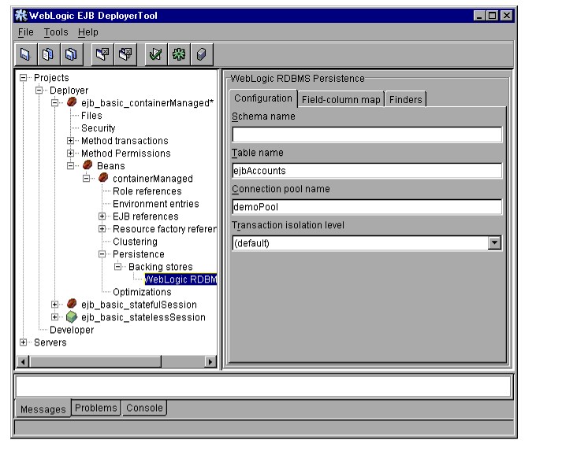562x451 pixels.
Task: Open the Help menu
Action: (88, 32)
